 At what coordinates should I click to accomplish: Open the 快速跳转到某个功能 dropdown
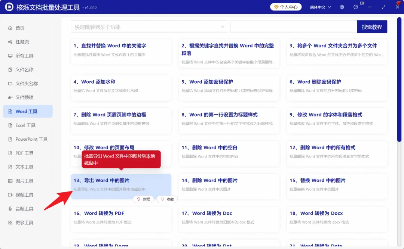click(x=149, y=27)
